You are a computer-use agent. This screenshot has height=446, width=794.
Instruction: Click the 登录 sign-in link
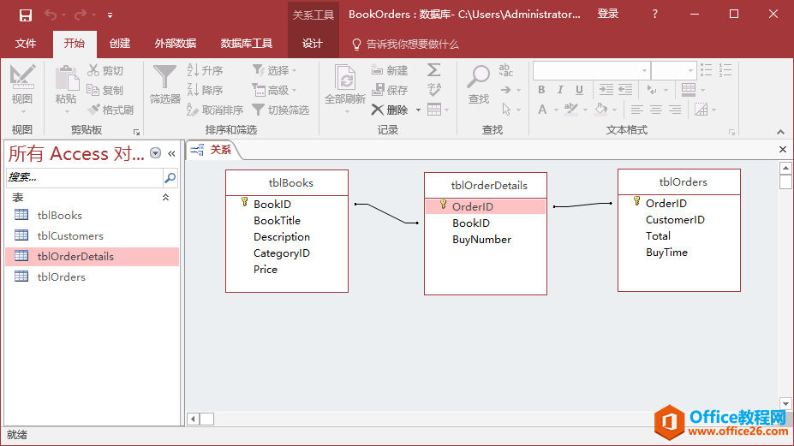point(607,15)
